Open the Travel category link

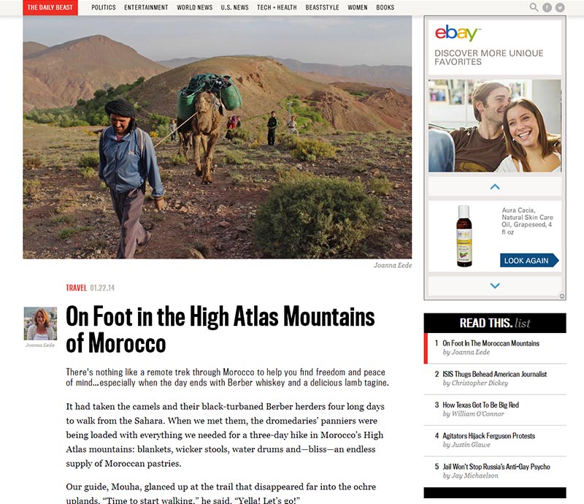76,288
